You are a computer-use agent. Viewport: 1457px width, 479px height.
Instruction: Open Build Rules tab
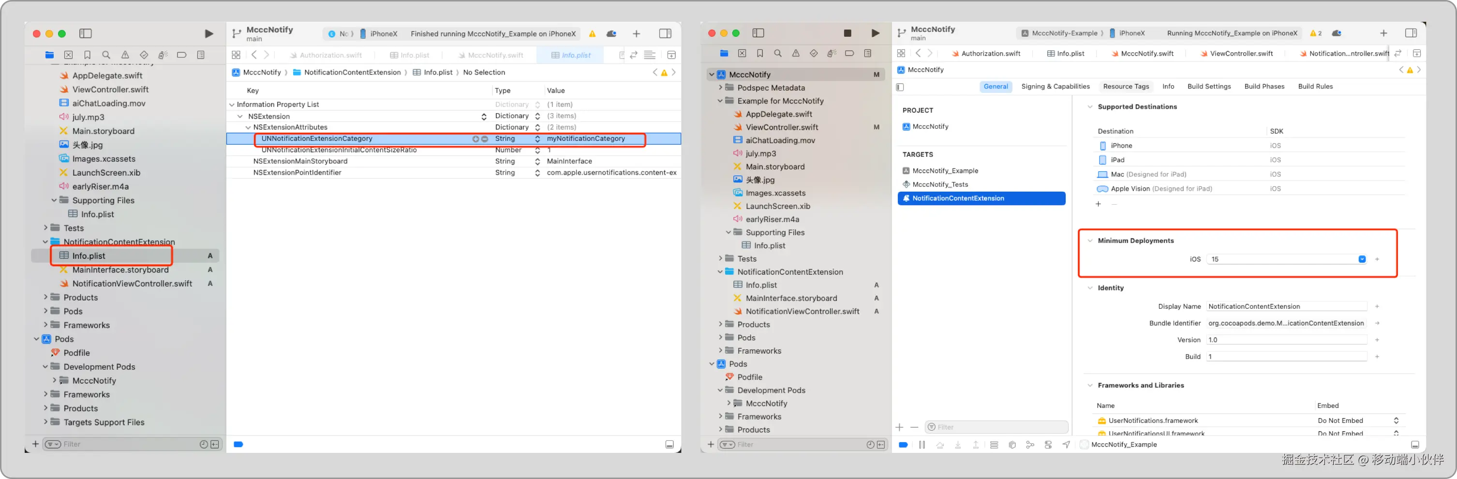1315,87
